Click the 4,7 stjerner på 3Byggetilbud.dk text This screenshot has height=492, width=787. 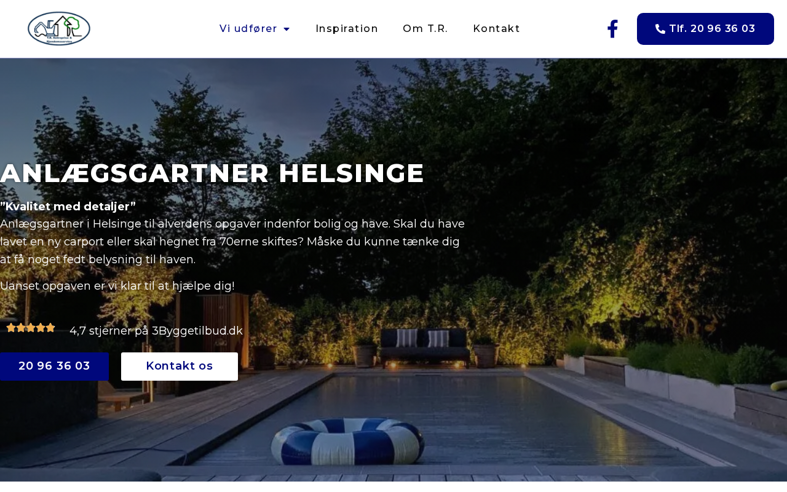coord(156,331)
